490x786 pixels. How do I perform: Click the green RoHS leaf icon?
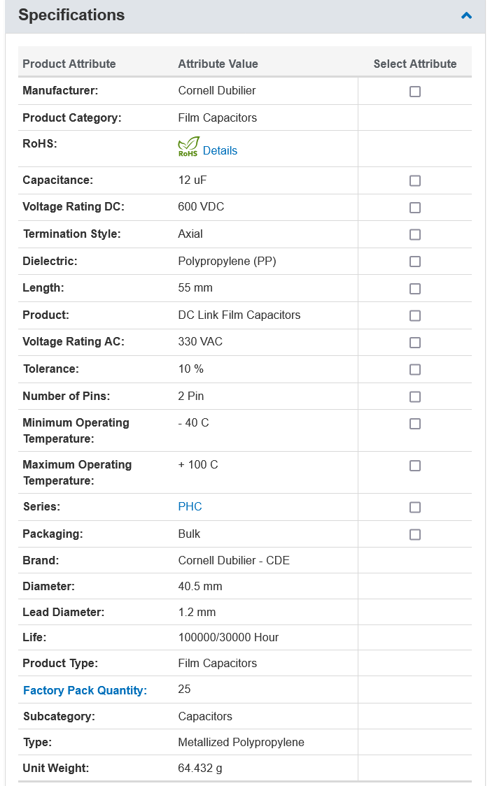pyautogui.click(x=188, y=146)
